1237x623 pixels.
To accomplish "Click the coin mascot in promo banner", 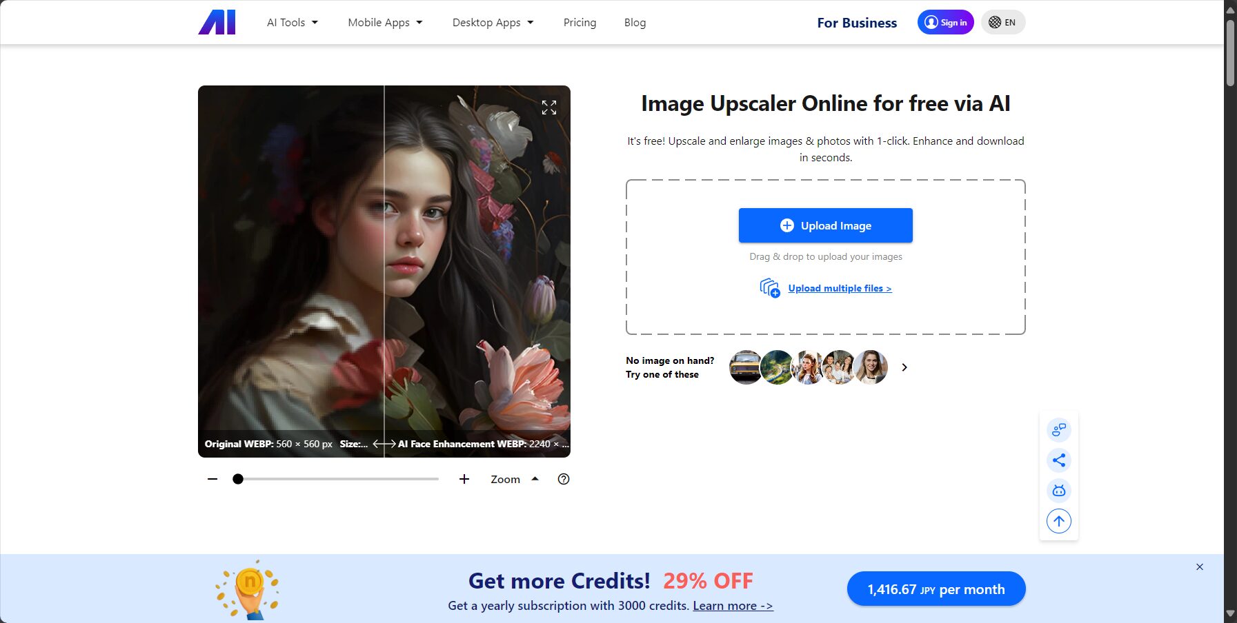I will point(248,590).
